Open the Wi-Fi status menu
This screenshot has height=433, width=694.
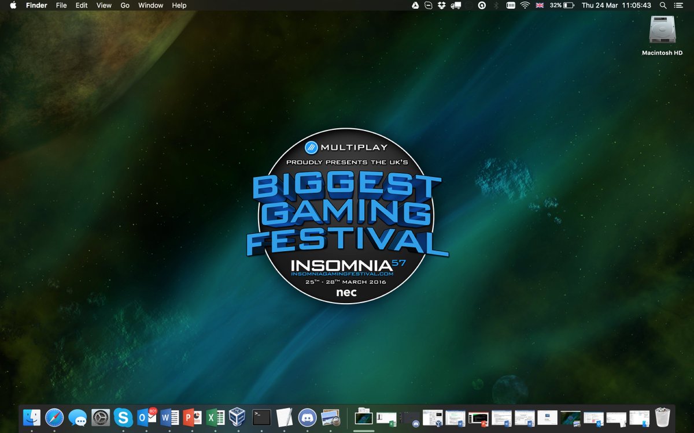525,5
